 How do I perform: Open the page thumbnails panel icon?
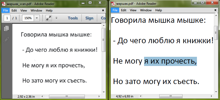pyautogui.click(x=6, y=28)
